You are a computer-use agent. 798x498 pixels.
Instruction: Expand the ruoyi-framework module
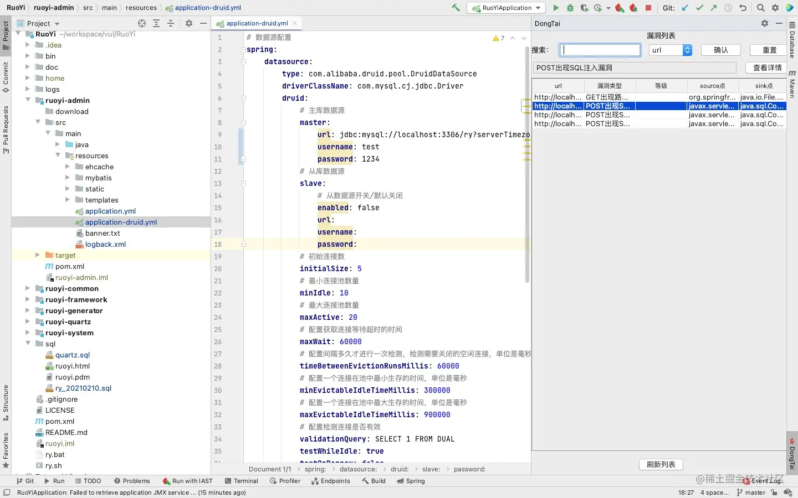28,299
